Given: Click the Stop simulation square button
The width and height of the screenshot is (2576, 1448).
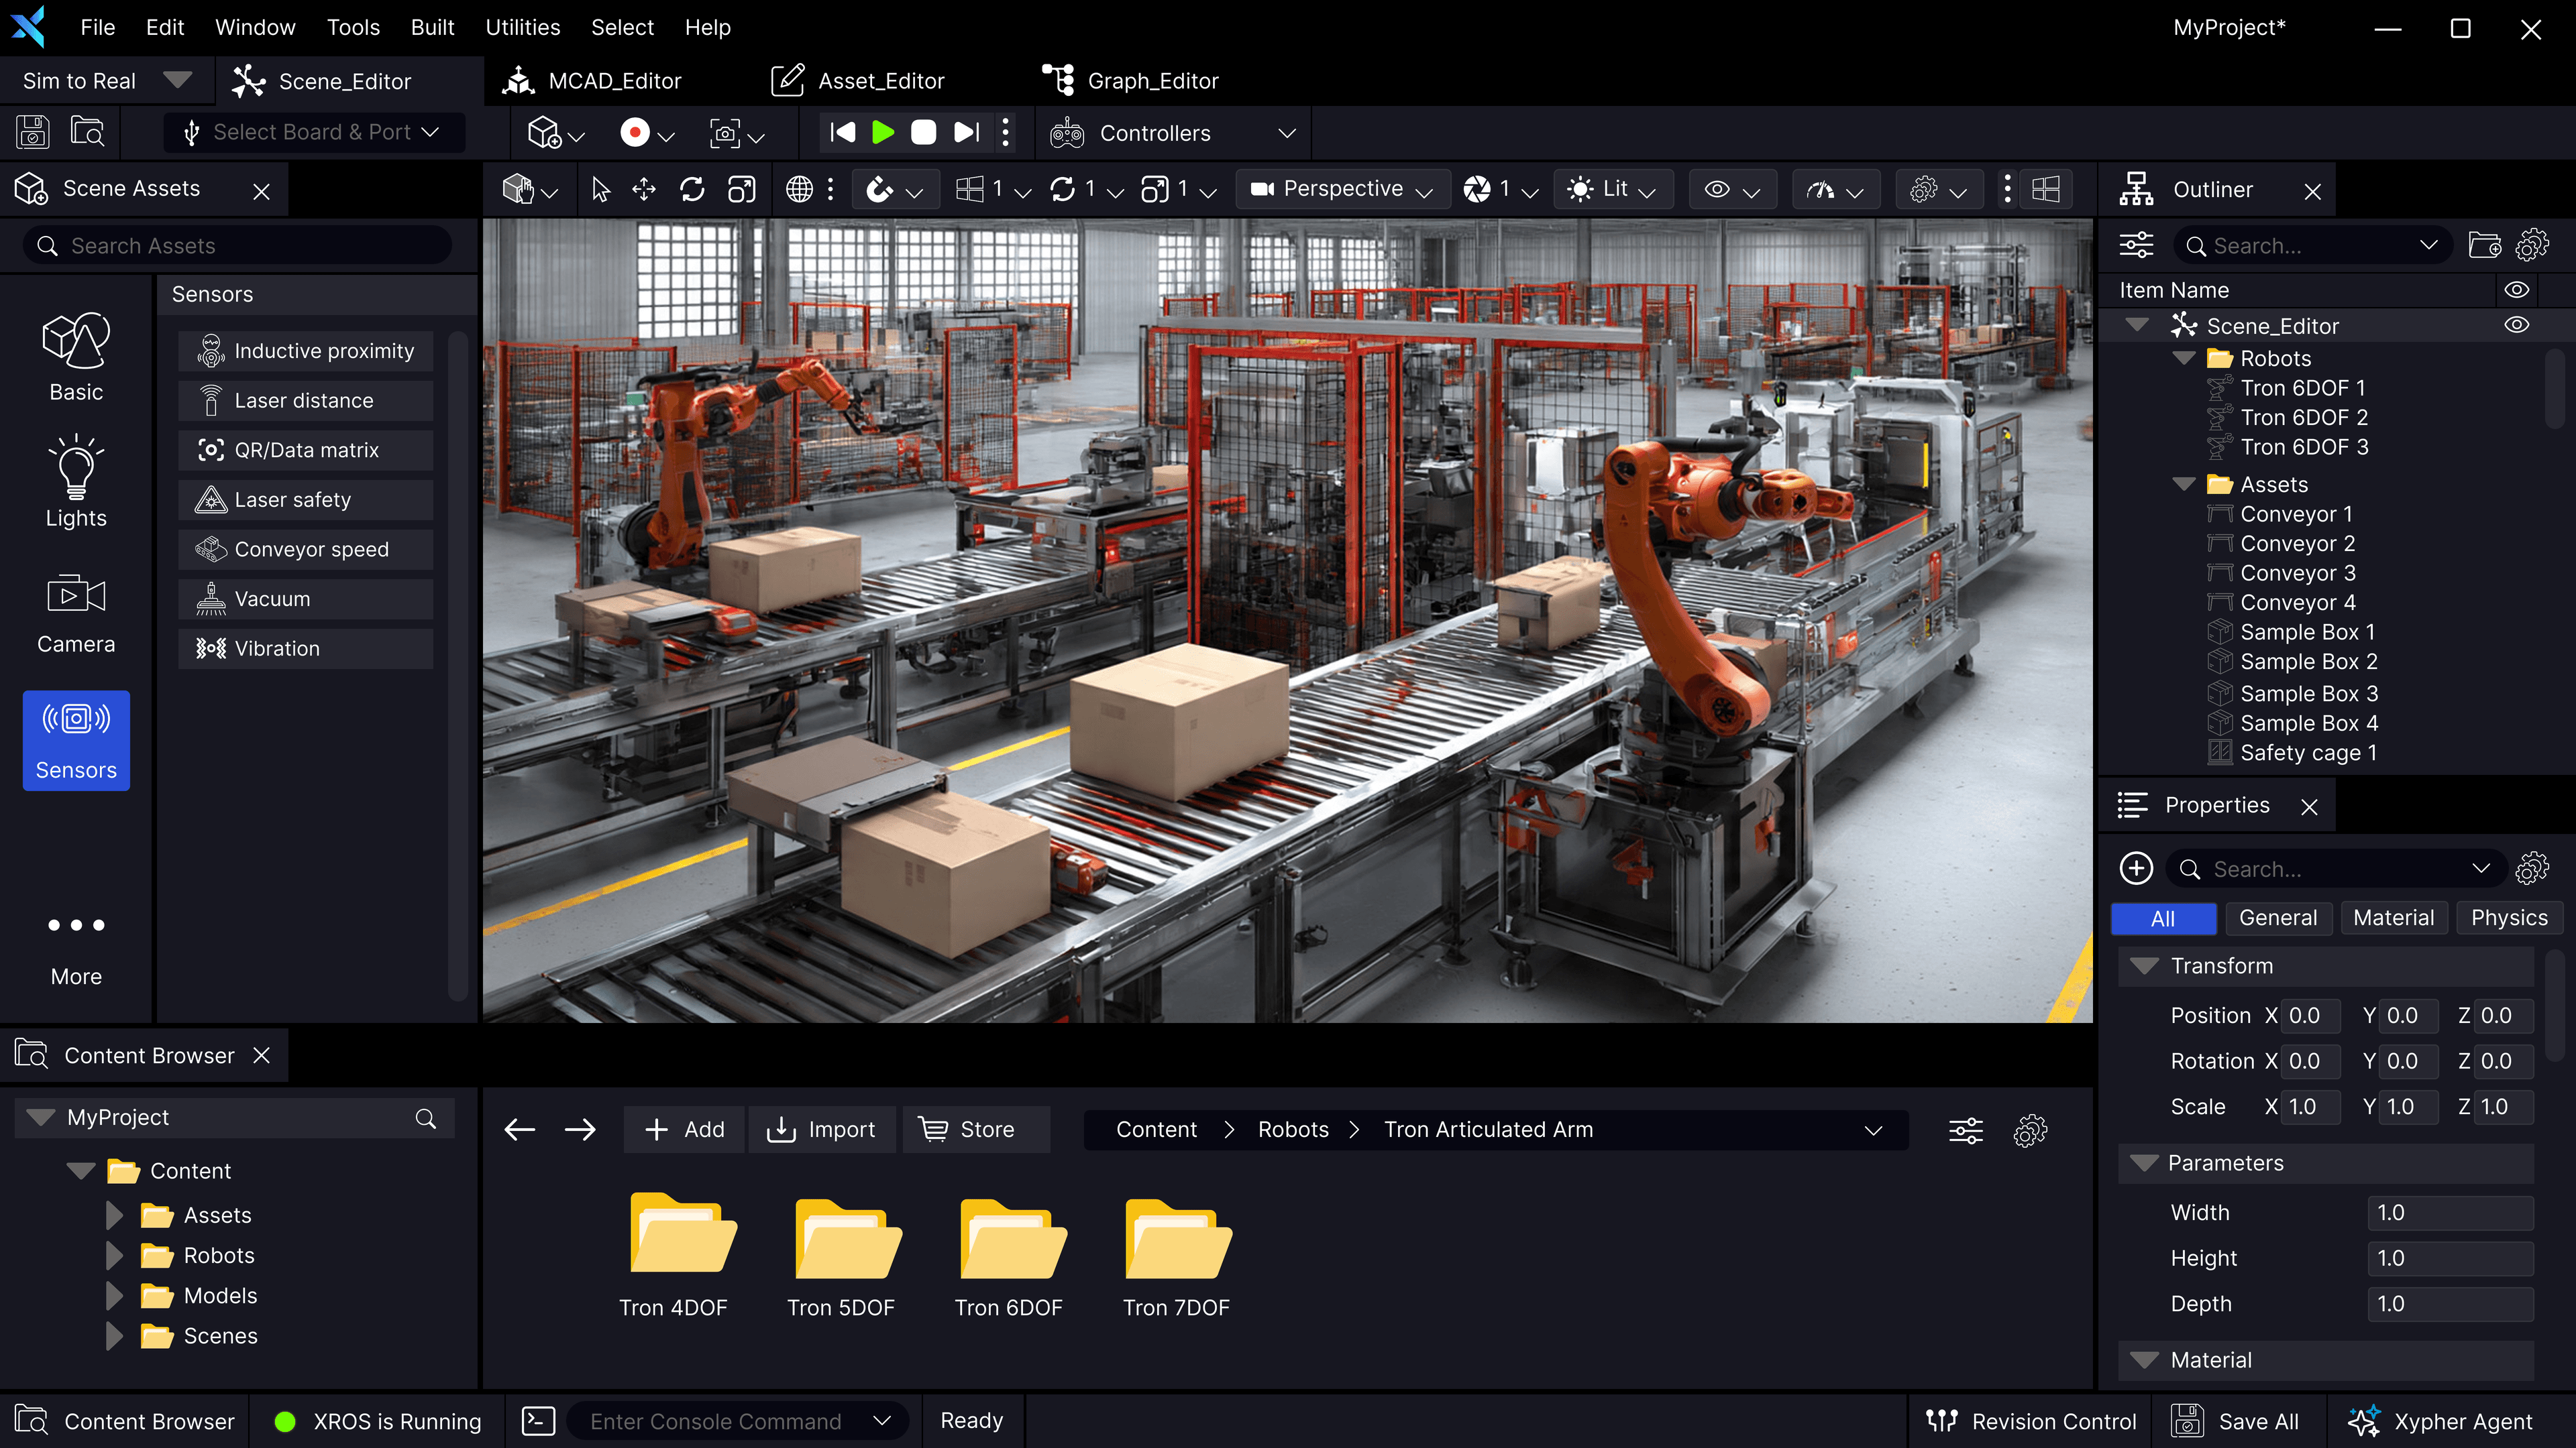Looking at the screenshot, I should (923, 133).
